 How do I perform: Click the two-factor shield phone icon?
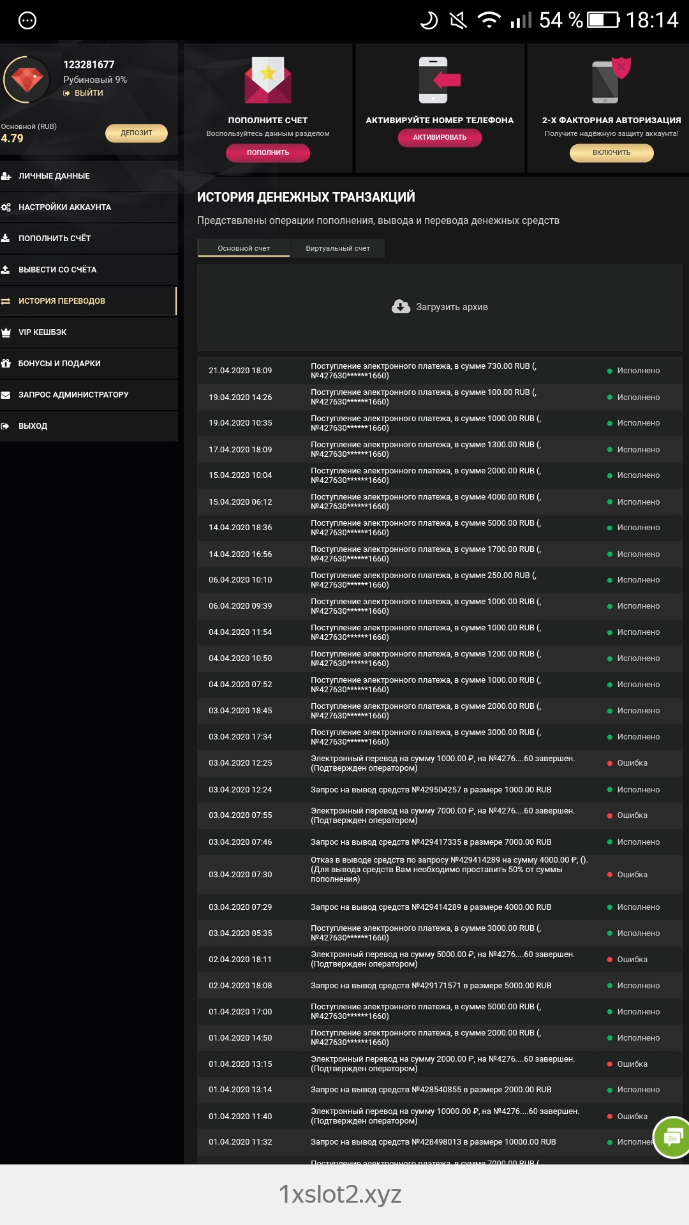click(x=611, y=80)
